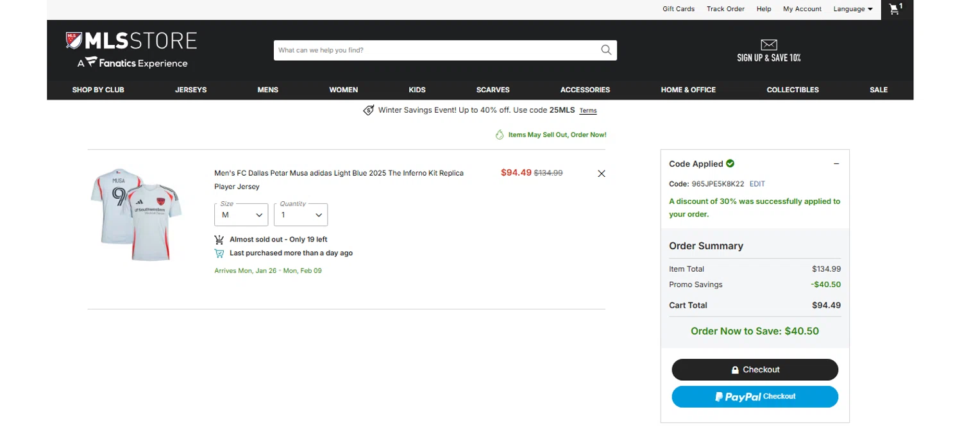Click the Items May Sell Out flame icon
Viewport: 962px width, 430px height.
pyautogui.click(x=500, y=135)
